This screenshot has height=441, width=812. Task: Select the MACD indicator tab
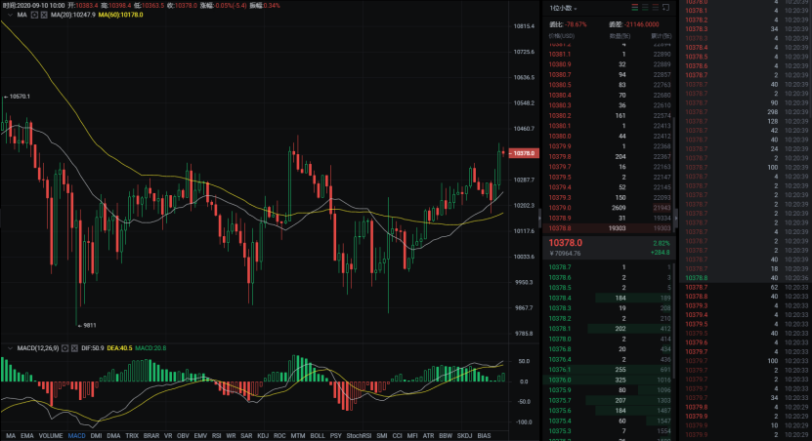tap(76, 436)
